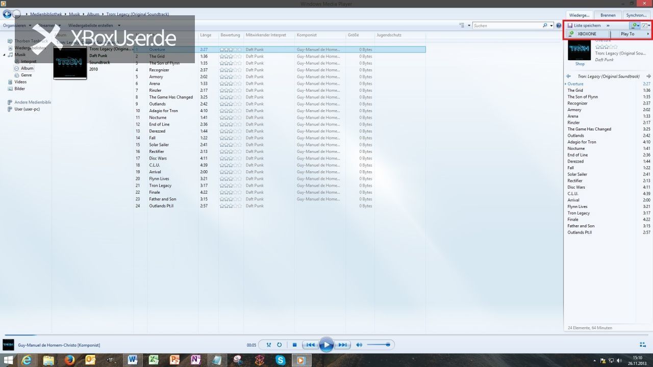This screenshot has width=653, height=367.
Task: Stop playback with the square stop button
Action: click(294, 345)
